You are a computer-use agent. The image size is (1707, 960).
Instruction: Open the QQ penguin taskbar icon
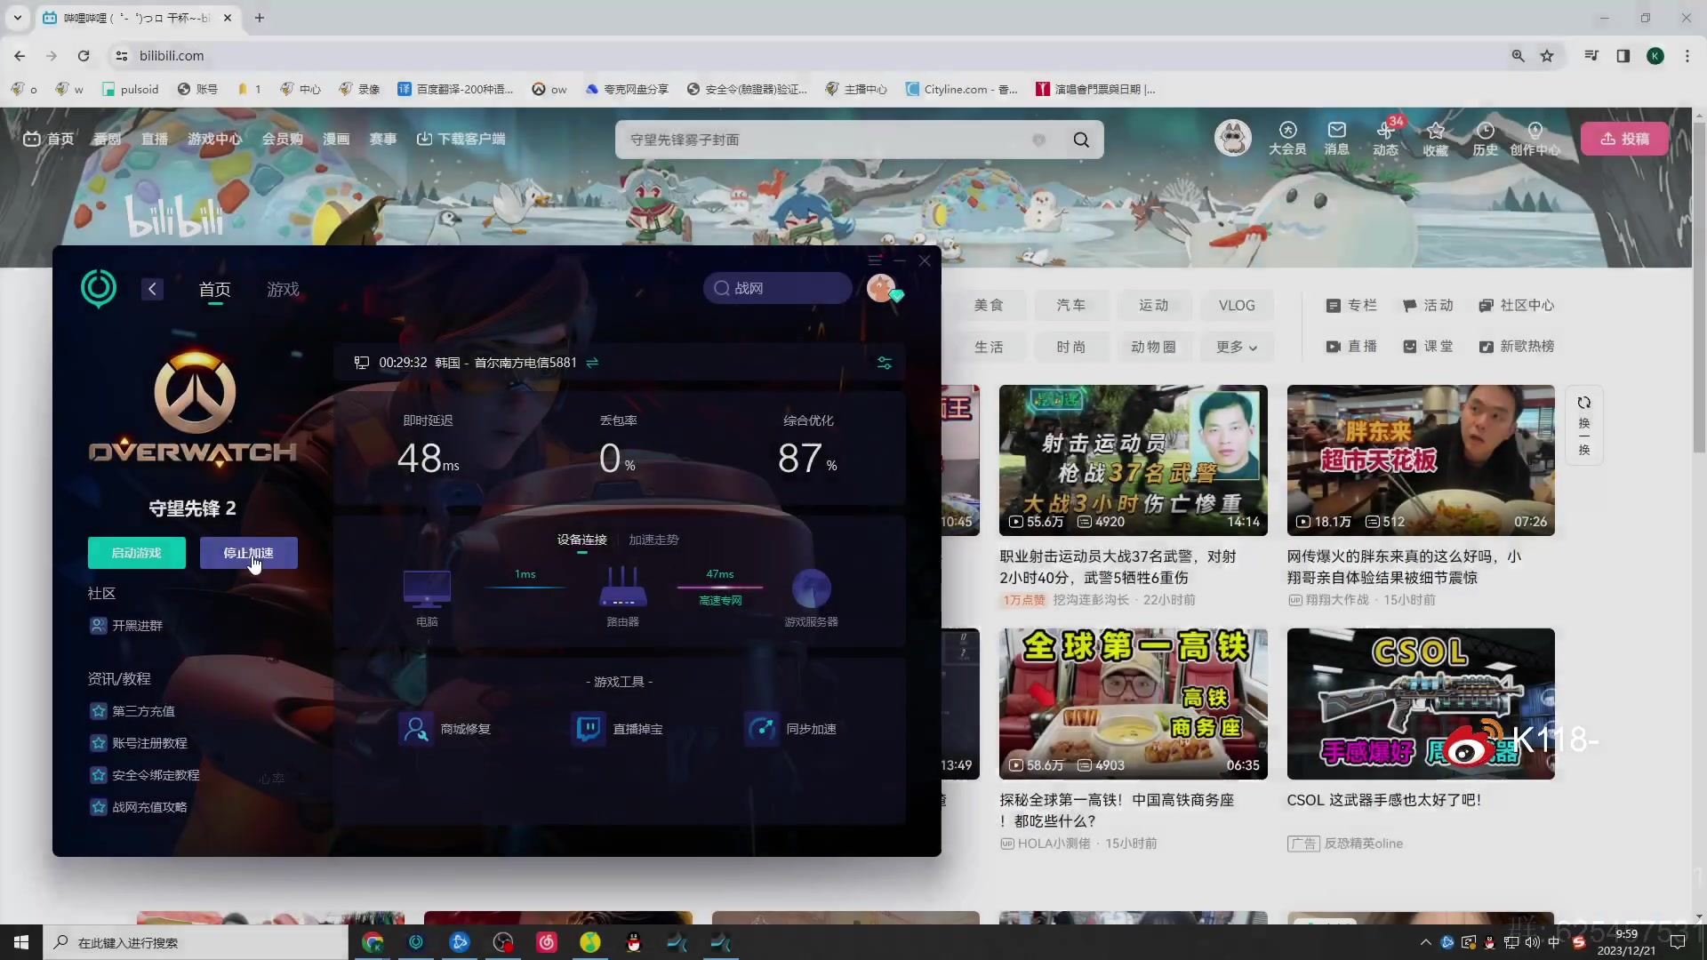click(x=634, y=942)
